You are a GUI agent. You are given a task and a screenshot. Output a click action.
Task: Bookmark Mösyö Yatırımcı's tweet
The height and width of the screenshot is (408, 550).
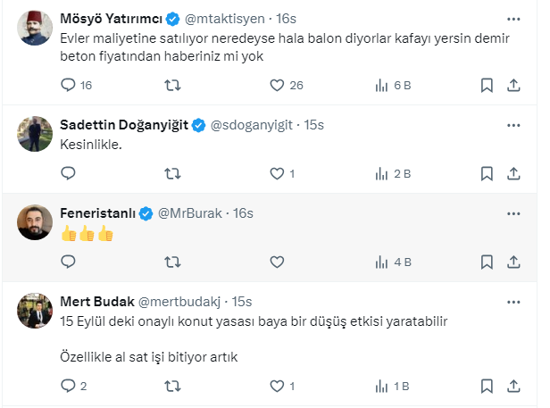[x=487, y=85]
